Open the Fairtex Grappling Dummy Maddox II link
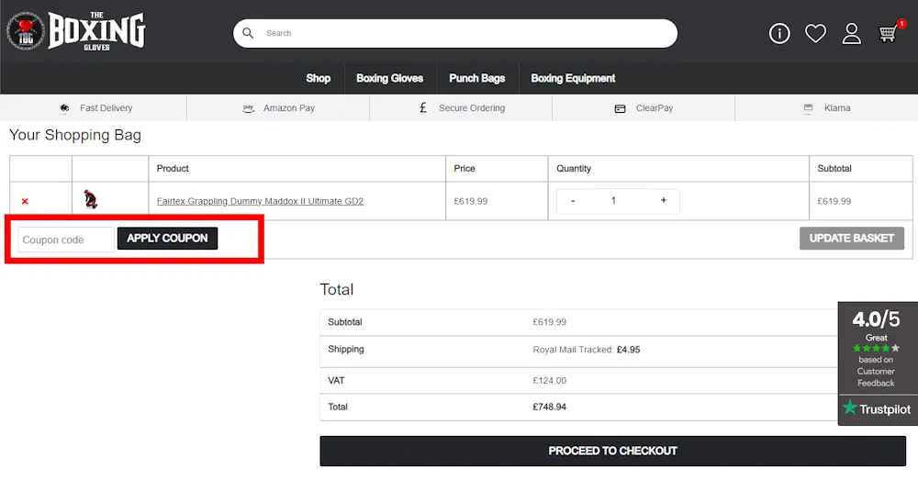Viewport: 918px width, 480px height. [260, 201]
